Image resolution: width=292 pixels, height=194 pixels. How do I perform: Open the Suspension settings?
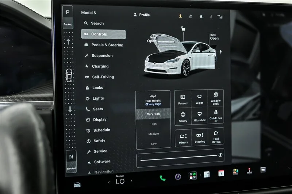pyautogui.click(x=99, y=56)
